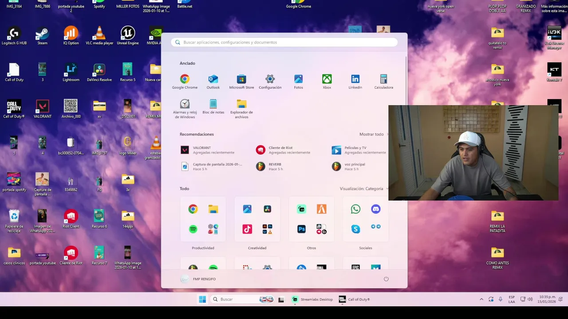Image resolution: width=568 pixels, height=319 pixels.
Task: Expand the Otros apps group folder
Action: (321, 229)
